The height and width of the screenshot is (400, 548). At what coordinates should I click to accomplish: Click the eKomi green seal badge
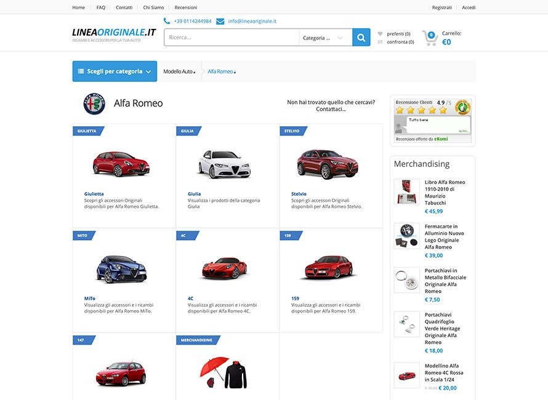(x=462, y=108)
